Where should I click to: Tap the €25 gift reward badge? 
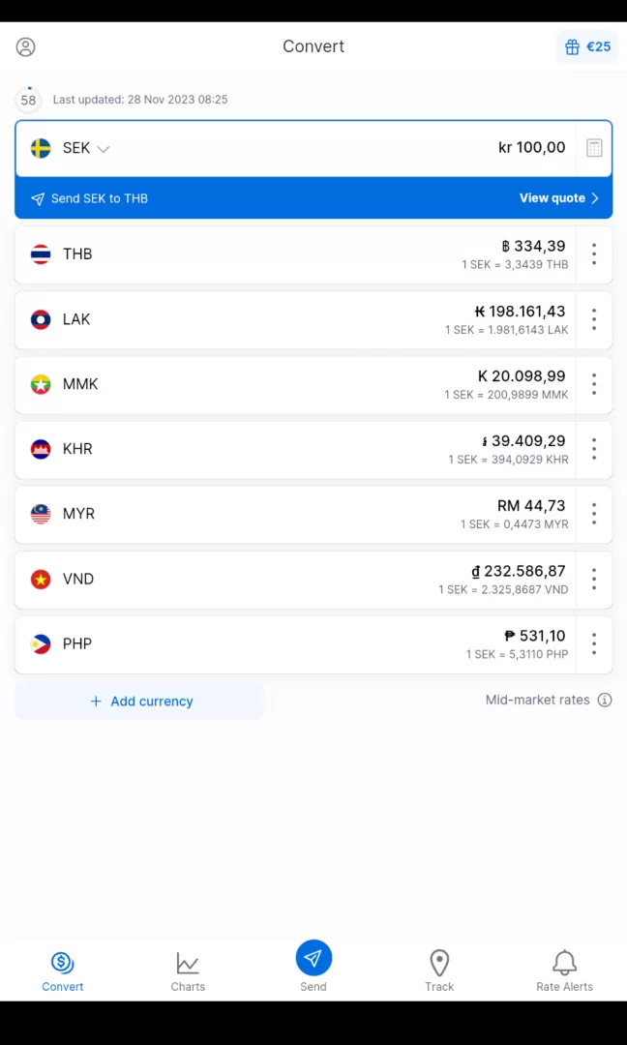pyautogui.click(x=587, y=46)
